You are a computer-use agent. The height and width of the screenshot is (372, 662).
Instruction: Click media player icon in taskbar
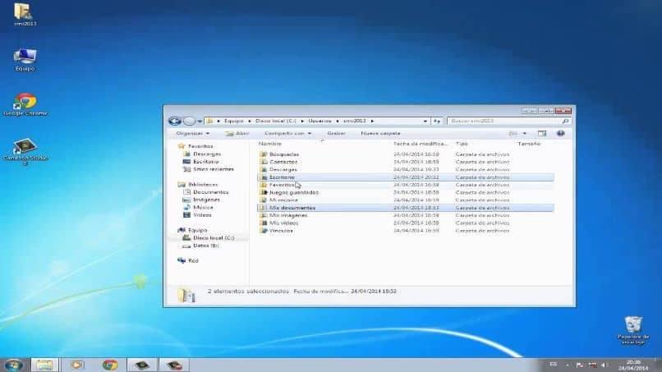click(77, 365)
